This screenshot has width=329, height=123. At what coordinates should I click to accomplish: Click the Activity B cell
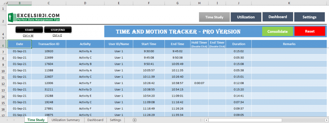[85, 64]
